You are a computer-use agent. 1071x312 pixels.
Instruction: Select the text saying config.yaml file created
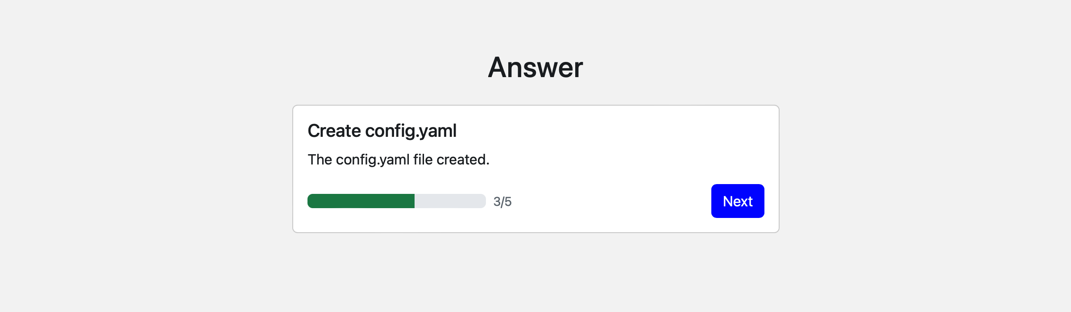[398, 159]
